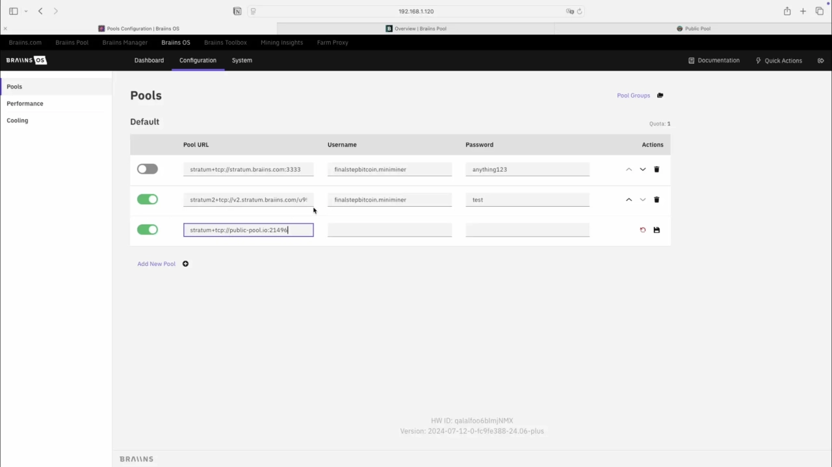Image resolution: width=832 pixels, height=467 pixels.
Task: Go to Braiins OS in top navigation
Action: point(175,42)
